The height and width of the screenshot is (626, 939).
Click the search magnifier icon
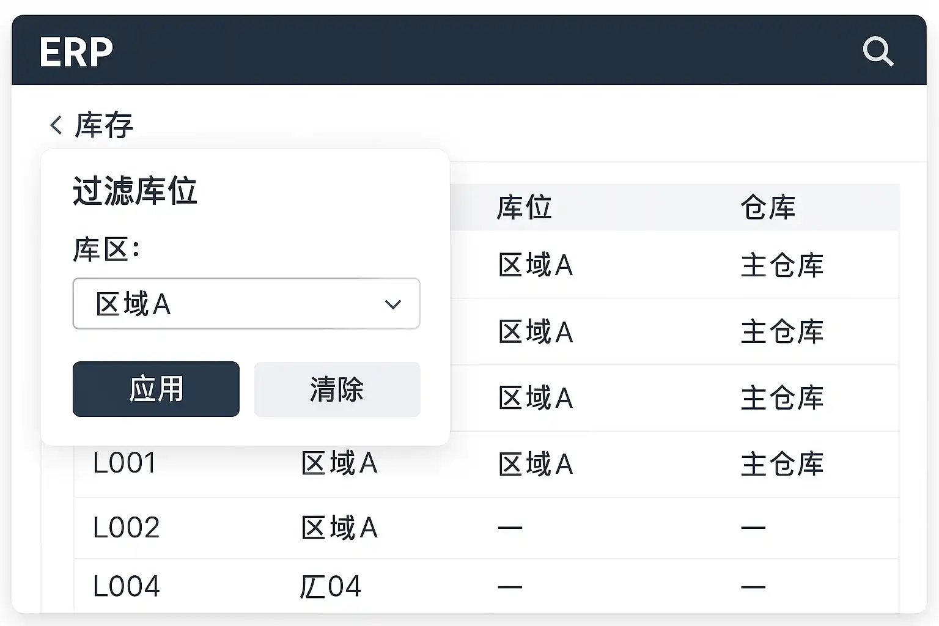[878, 51]
